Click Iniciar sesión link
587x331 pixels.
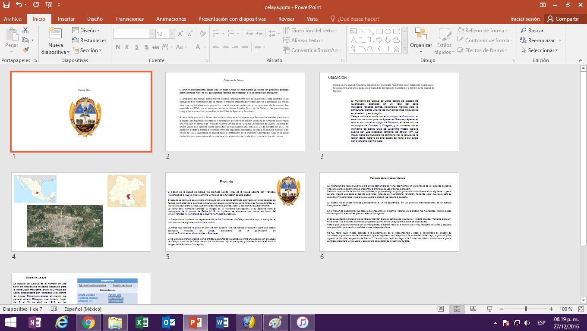coord(525,19)
